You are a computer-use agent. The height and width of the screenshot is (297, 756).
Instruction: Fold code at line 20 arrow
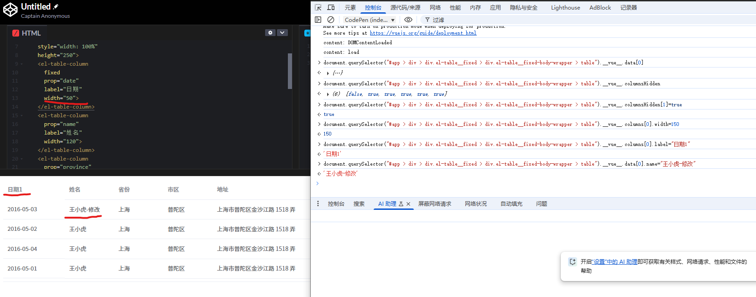[x=21, y=159]
